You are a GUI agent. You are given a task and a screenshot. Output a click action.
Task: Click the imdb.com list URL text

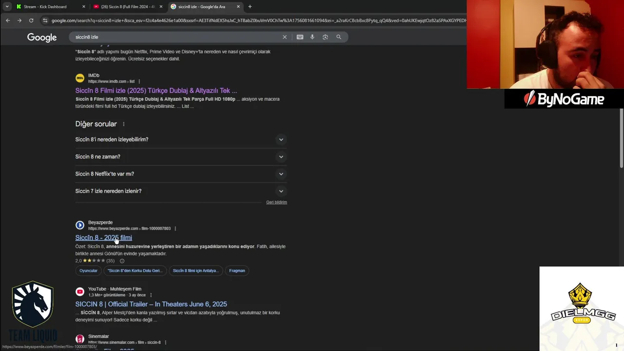[111, 81]
